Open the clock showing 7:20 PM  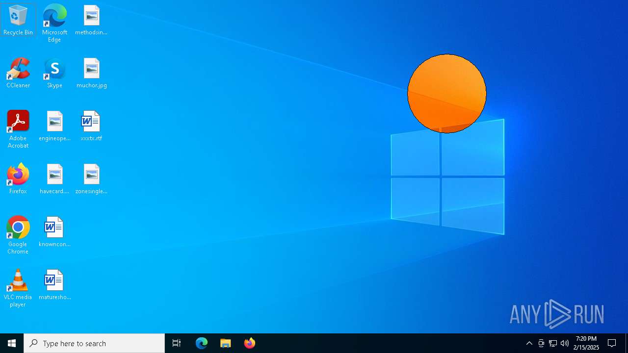tap(586, 343)
